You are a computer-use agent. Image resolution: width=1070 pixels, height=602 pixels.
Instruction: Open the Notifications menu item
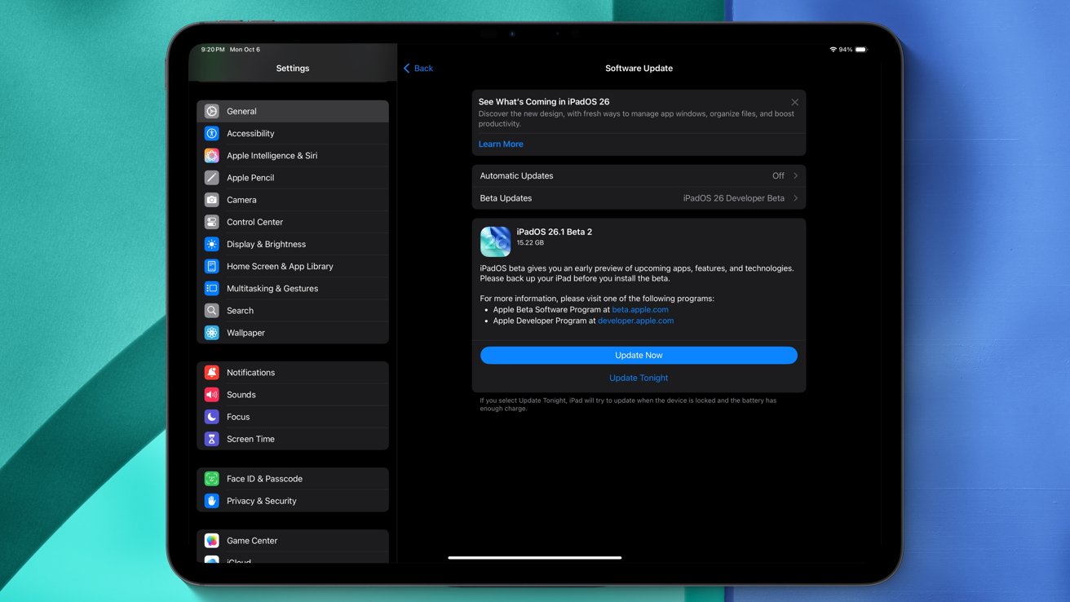pos(250,373)
